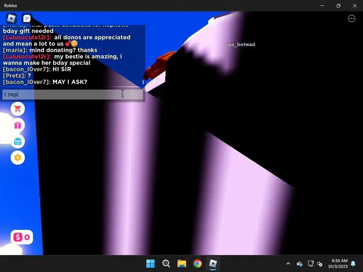The width and height of the screenshot is (363, 272).
Task: Click chat message "HI SIR"
Action: coord(62,69)
